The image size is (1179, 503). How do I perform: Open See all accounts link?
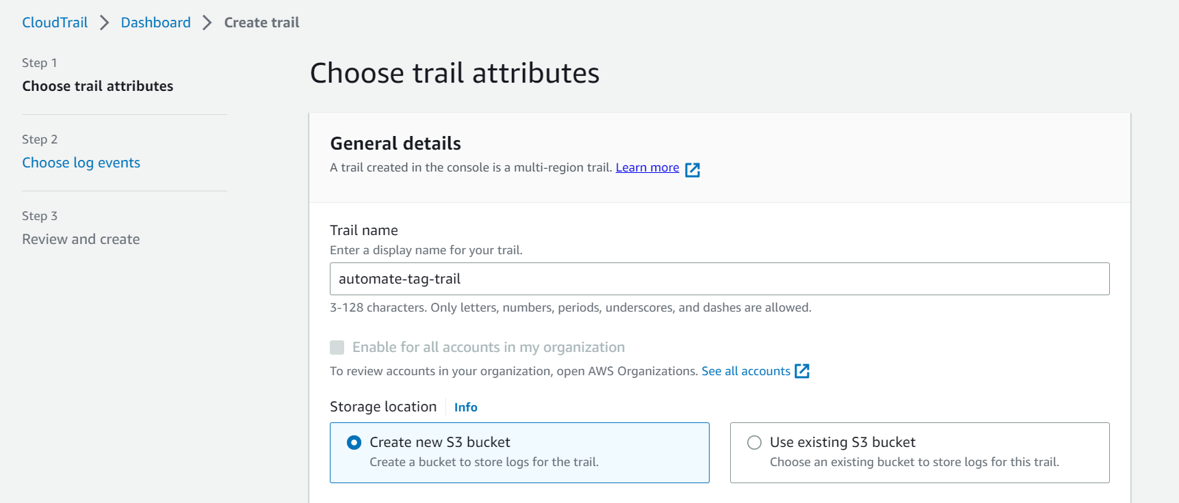[745, 371]
